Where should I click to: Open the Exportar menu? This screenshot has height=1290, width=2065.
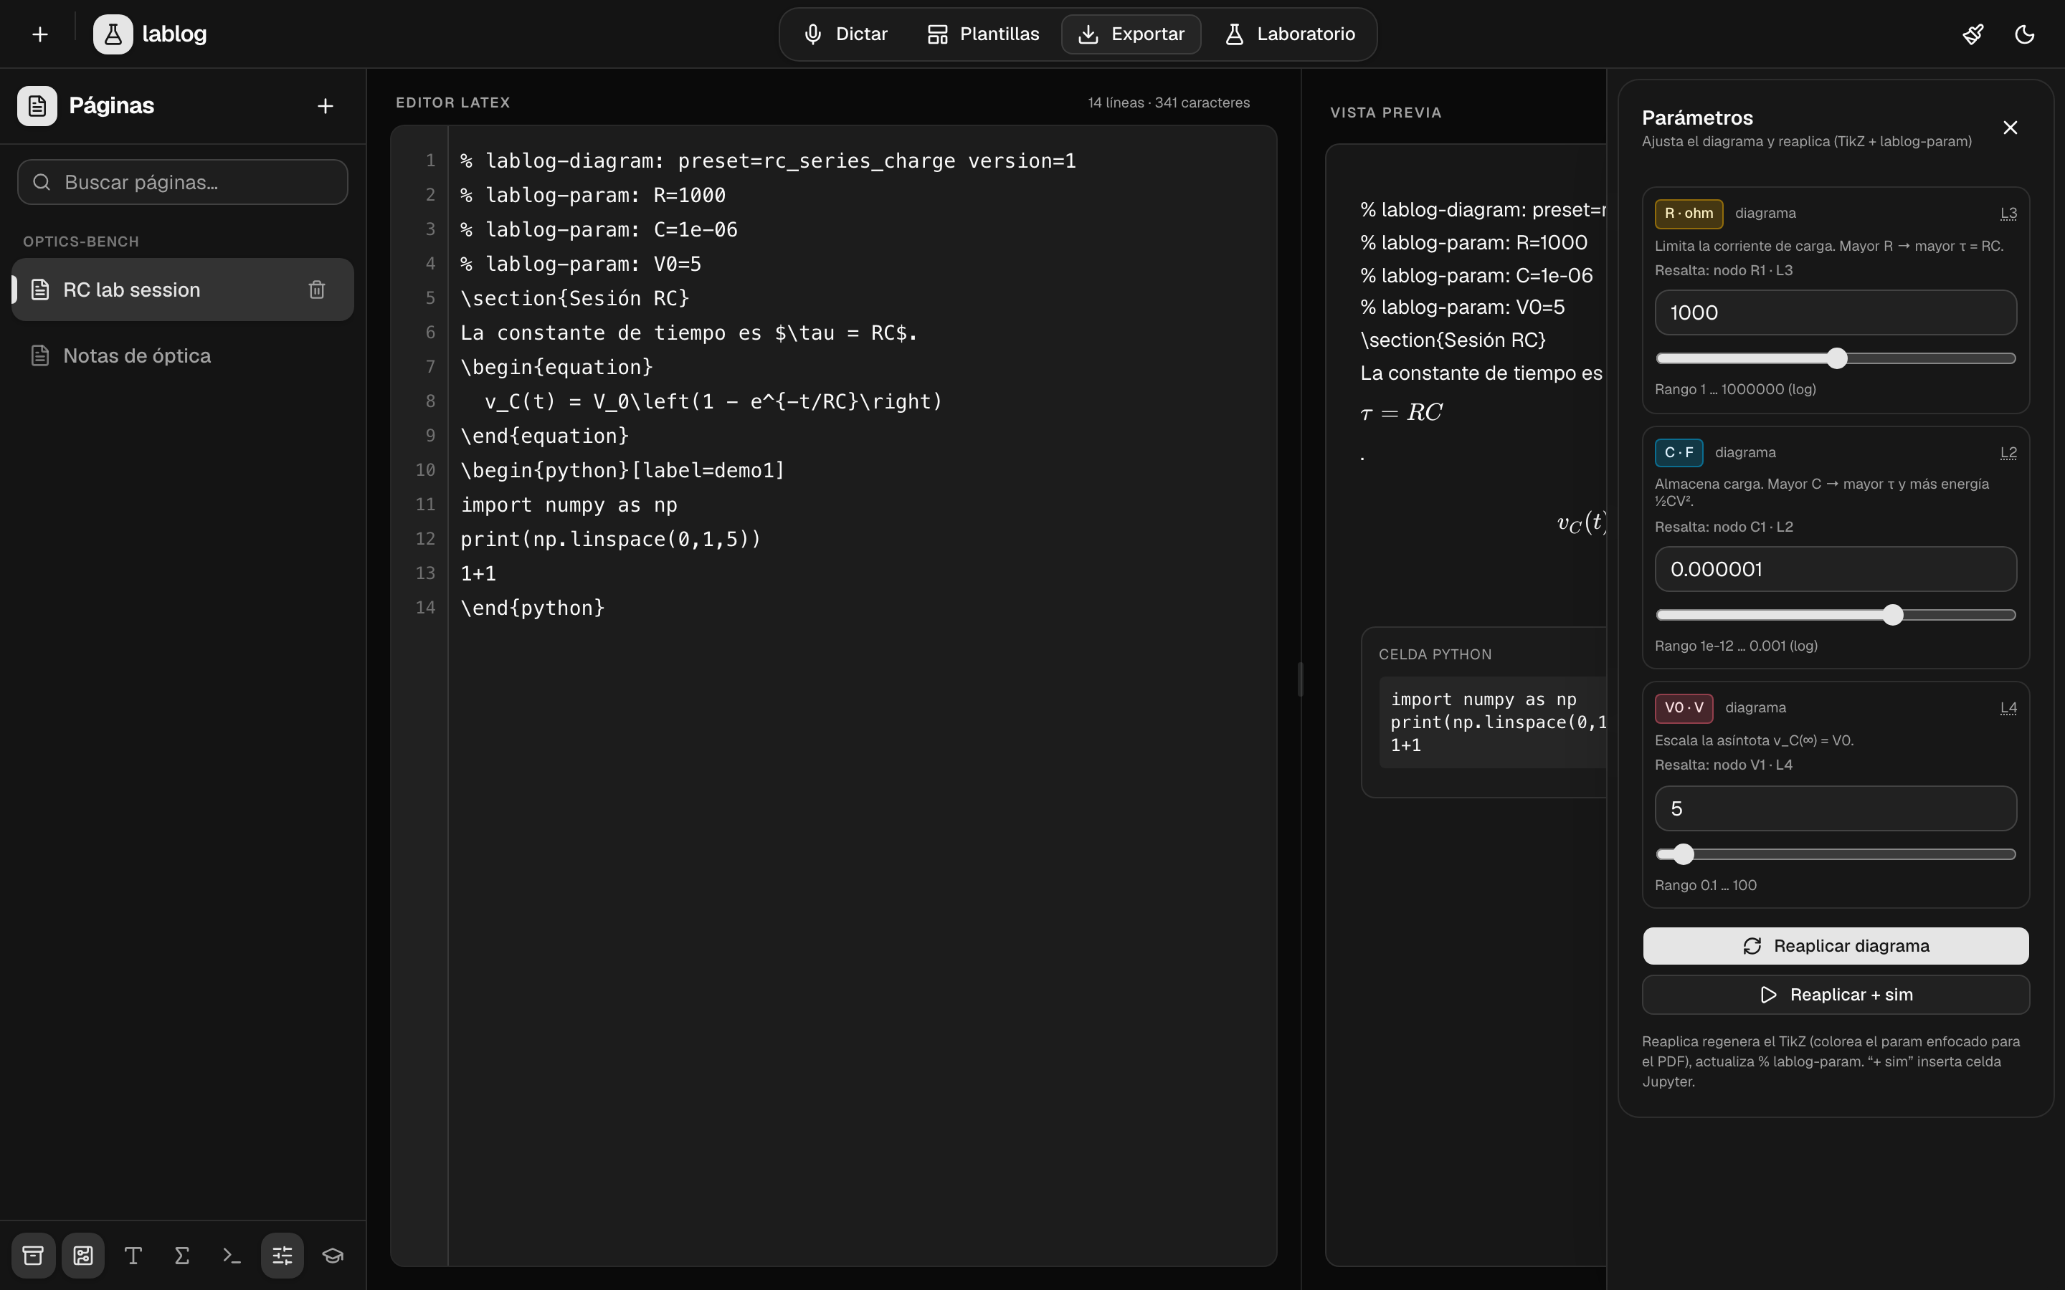(x=1131, y=34)
